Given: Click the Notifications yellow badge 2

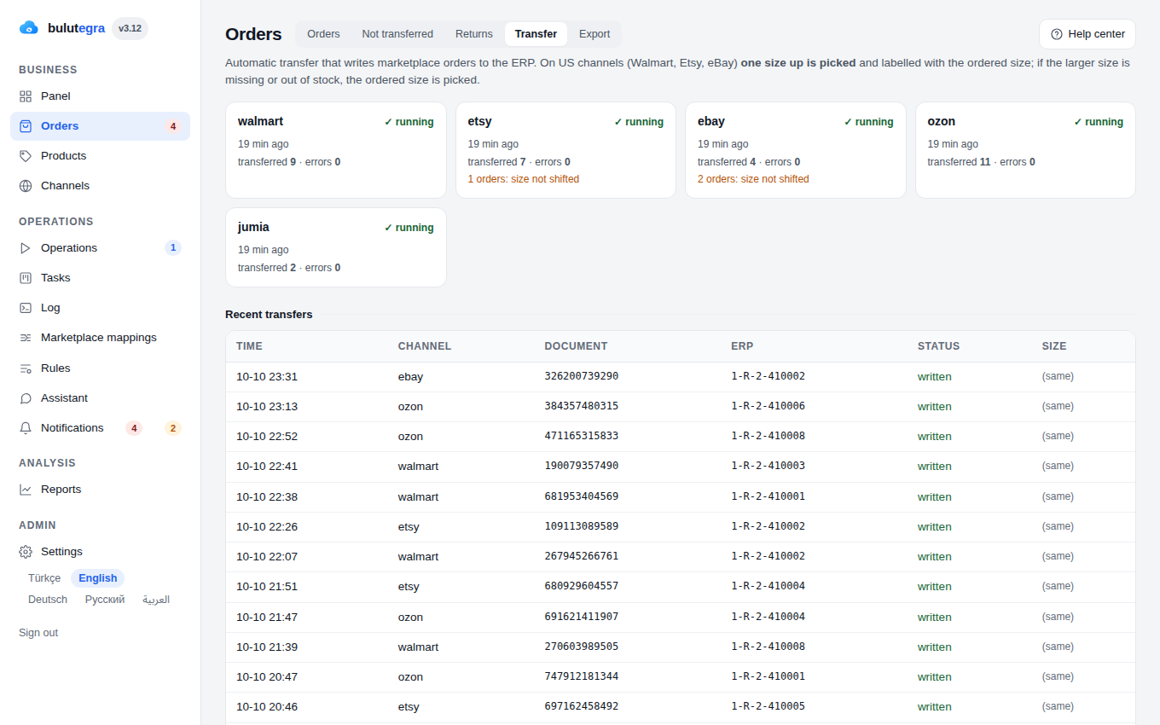Looking at the screenshot, I should (173, 428).
